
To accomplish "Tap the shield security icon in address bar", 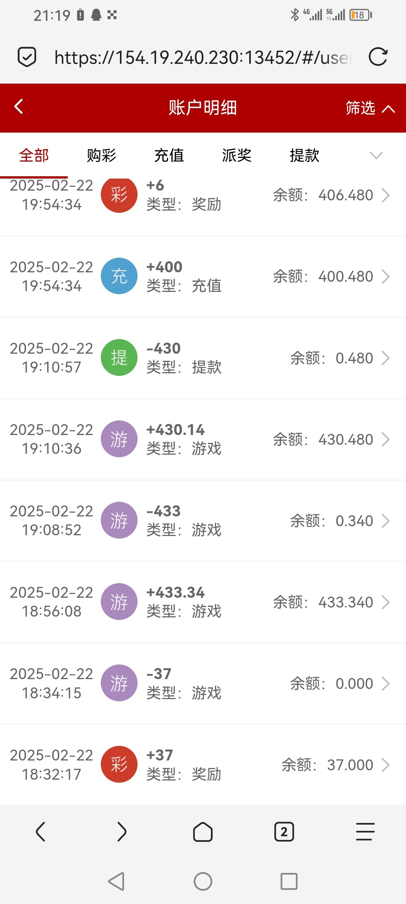I will pyautogui.click(x=27, y=57).
